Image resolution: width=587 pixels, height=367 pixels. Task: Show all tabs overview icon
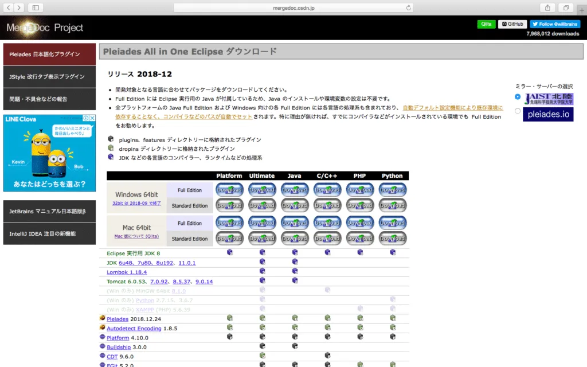566,7
